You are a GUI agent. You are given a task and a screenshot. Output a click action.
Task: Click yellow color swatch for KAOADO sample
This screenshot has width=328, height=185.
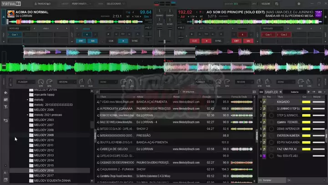click(306, 102)
